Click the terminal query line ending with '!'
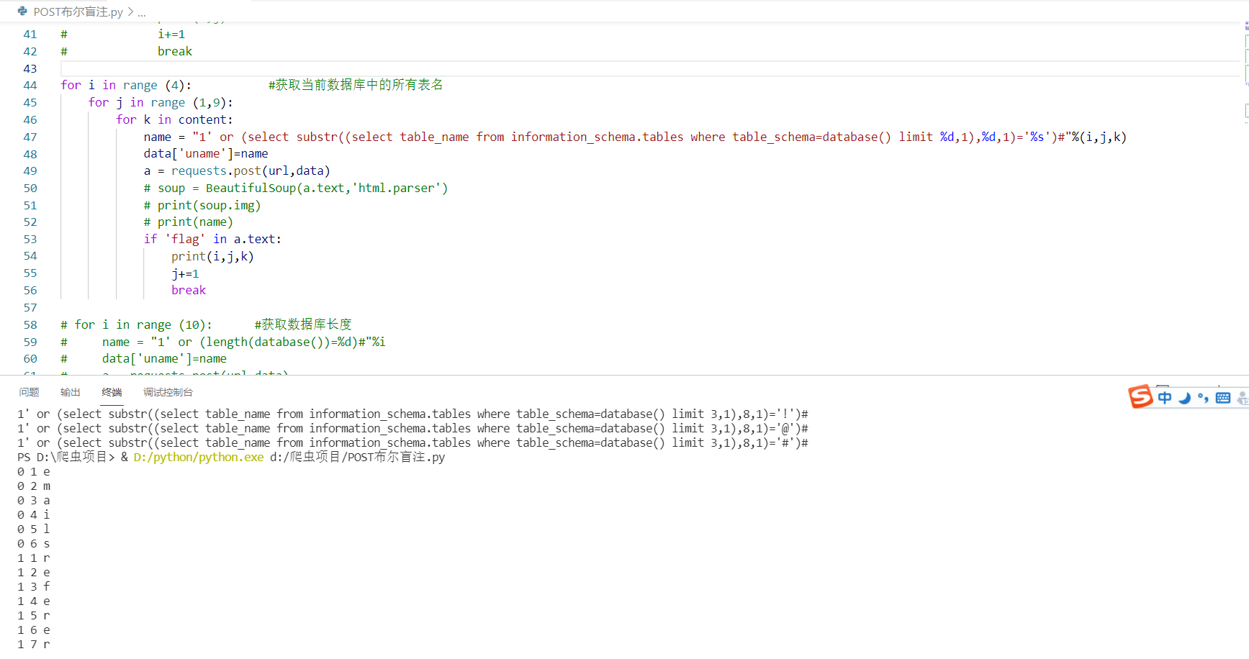This screenshot has height=659, width=1249. [x=413, y=414]
